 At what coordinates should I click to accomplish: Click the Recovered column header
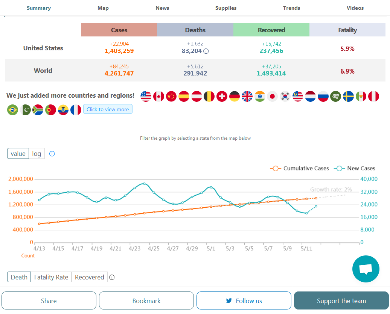point(271,30)
